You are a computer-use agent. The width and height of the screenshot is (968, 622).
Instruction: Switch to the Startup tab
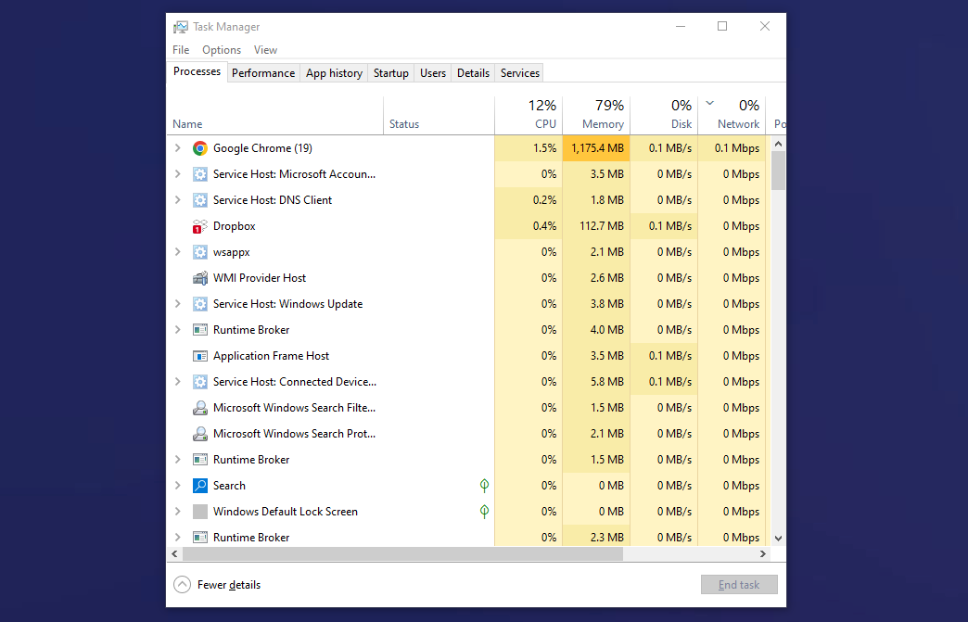pos(390,72)
